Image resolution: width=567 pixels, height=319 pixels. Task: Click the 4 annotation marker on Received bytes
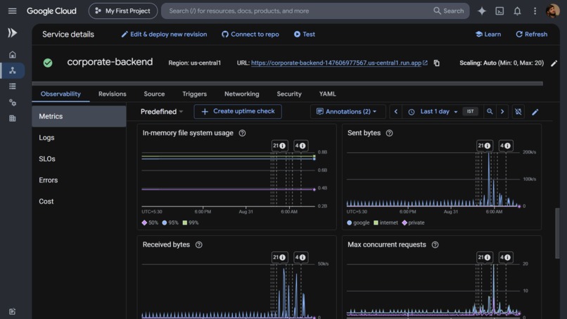click(x=300, y=258)
